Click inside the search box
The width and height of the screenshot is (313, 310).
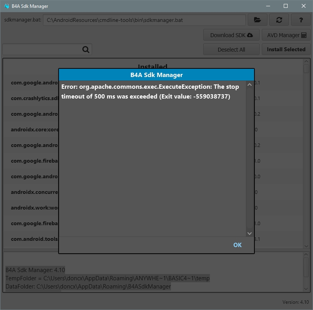(x=43, y=49)
